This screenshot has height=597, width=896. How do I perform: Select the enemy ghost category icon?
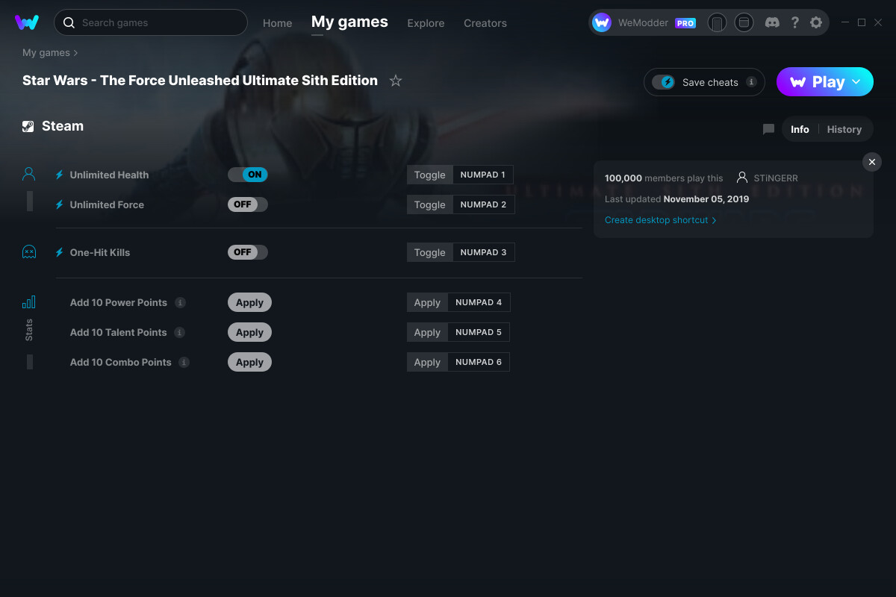tap(29, 251)
